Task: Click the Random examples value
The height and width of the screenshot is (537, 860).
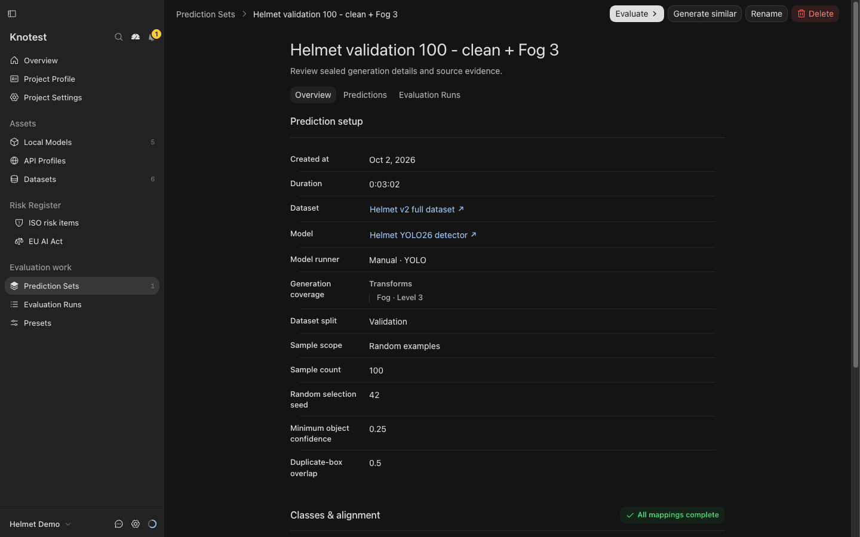Action: [404, 346]
